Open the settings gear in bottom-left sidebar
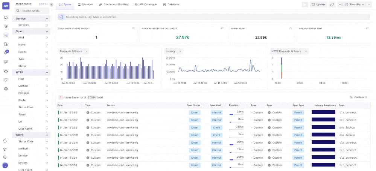The width and height of the screenshot is (376, 171). point(5,157)
